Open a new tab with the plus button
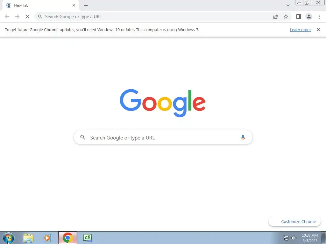 click(x=86, y=5)
